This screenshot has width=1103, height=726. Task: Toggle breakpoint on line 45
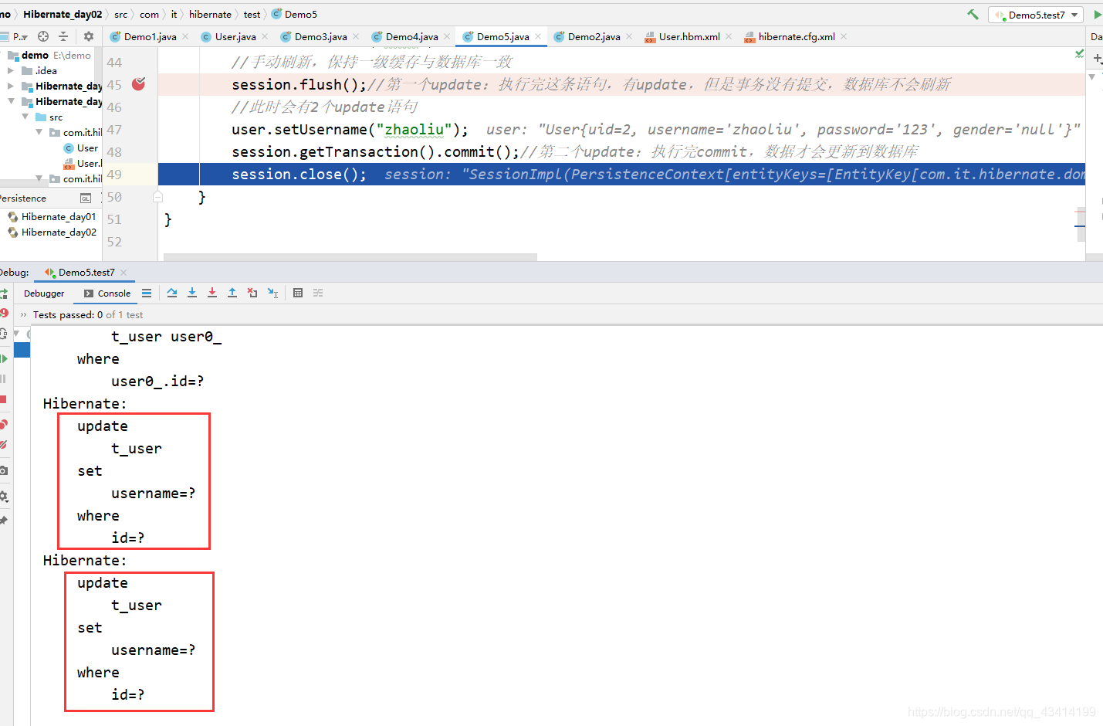tap(139, 84)
